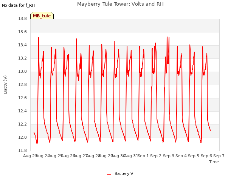Click the 12.0 y-axis tick label
This screenshot has height=181, width=242.
tap(23, 138)
